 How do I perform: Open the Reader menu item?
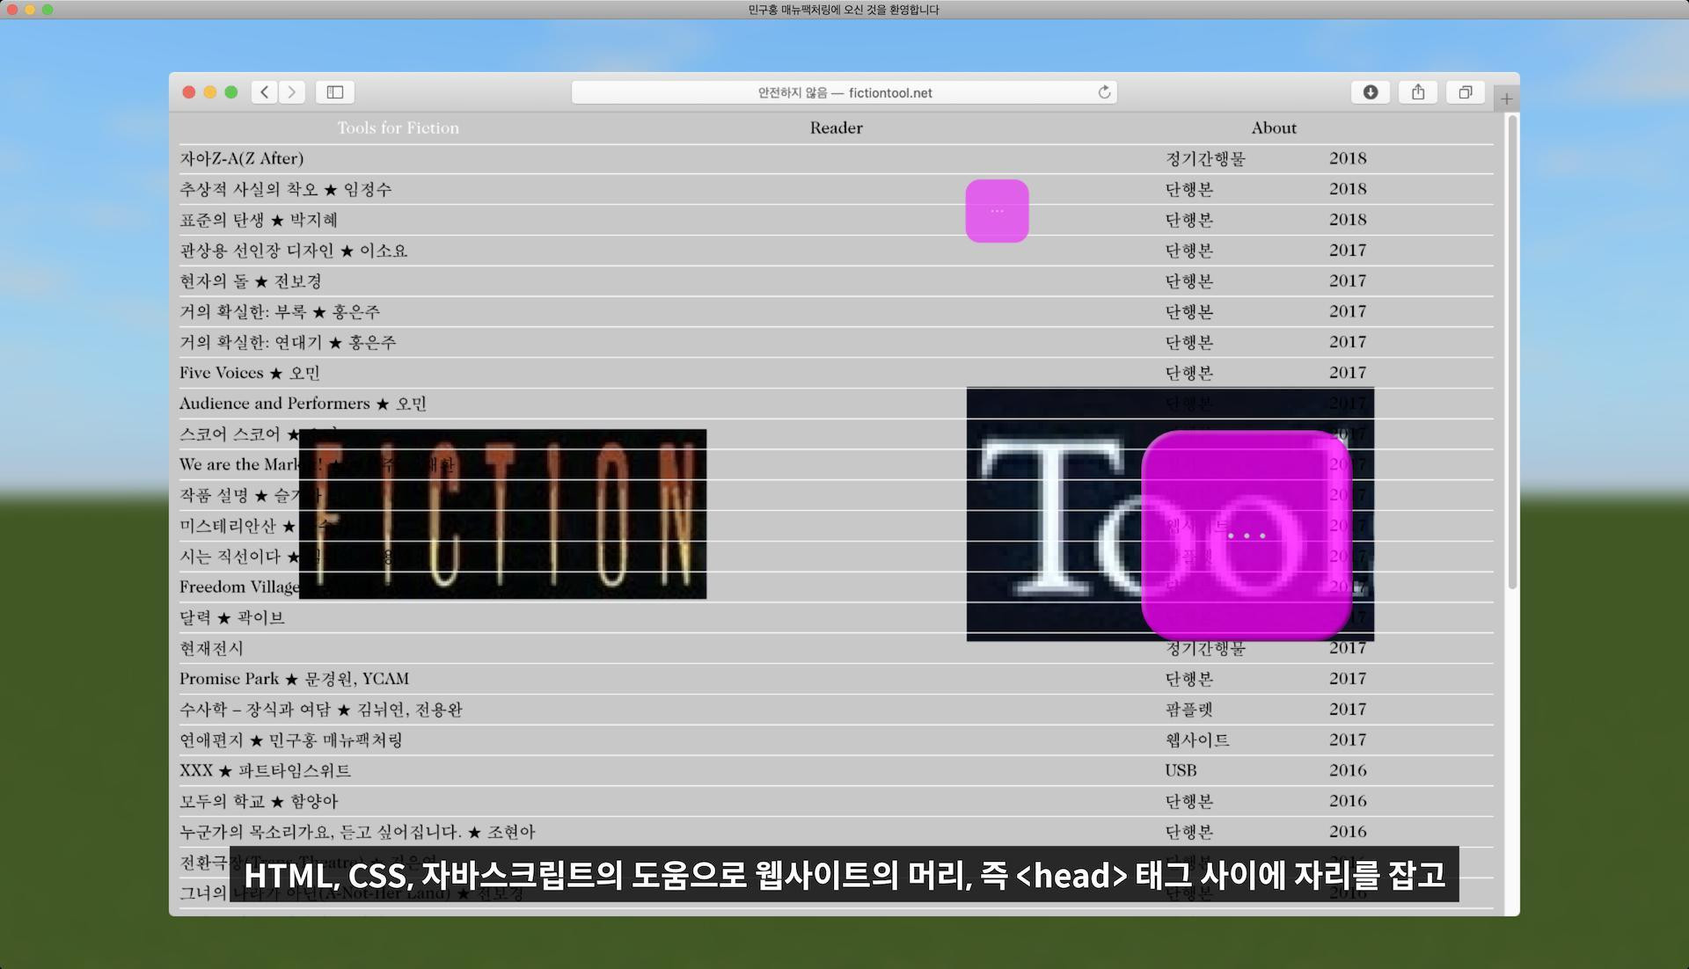tap(837, 127)
